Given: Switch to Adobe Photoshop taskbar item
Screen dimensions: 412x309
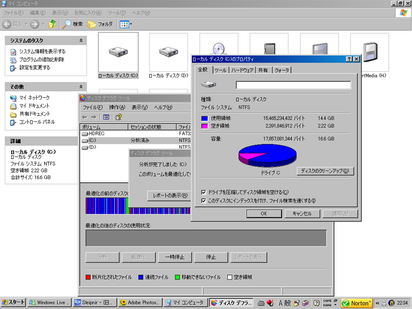Looking at the screenshot, I should click(x=140, y=303).
